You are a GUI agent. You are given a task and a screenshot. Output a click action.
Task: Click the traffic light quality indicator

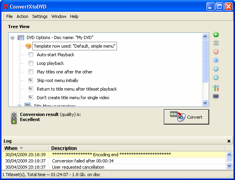(14, 118)
